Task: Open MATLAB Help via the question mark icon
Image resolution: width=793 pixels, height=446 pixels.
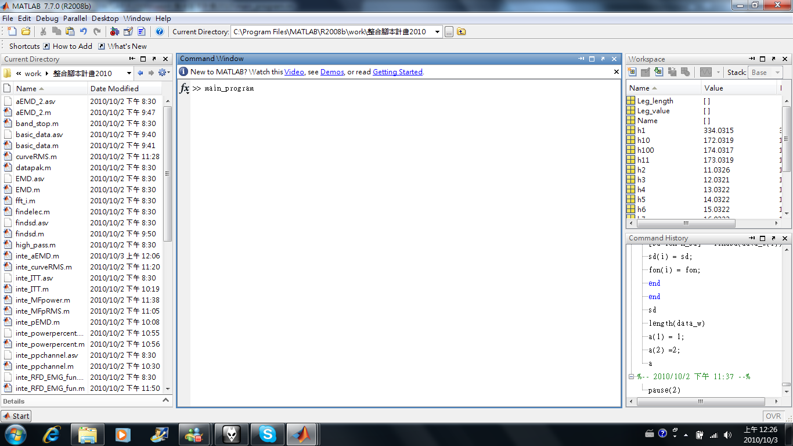Action: (x=160, y=31)
